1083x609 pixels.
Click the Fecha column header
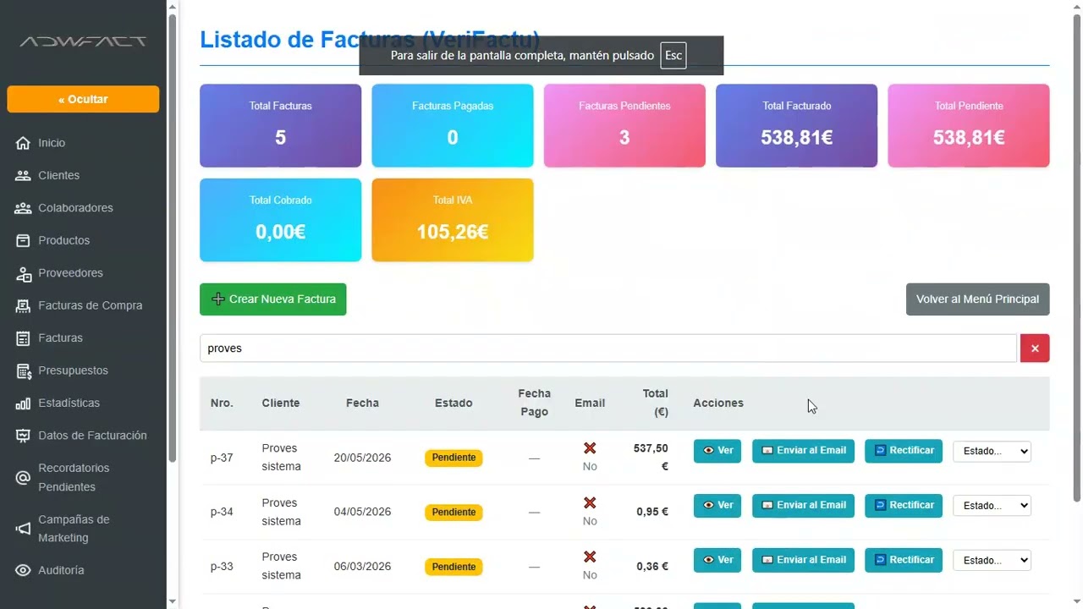362,403
